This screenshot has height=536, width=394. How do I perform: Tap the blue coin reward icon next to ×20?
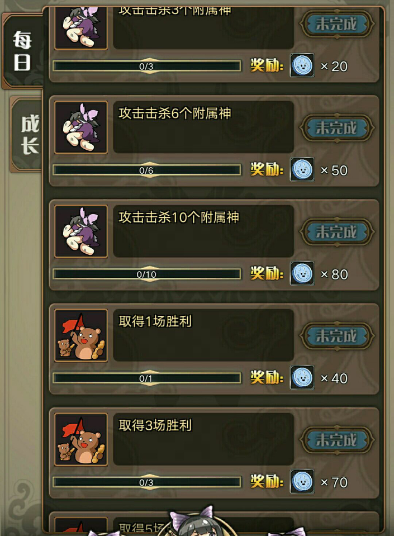click(x=302, y=65)
